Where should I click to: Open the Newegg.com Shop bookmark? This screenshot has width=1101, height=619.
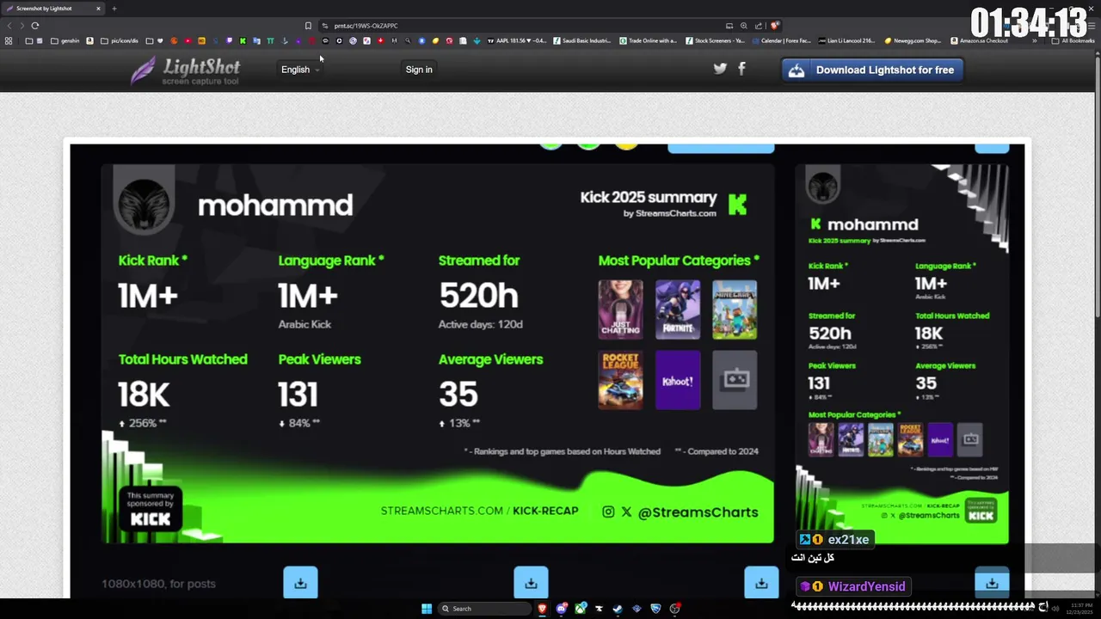coord(913,40)
